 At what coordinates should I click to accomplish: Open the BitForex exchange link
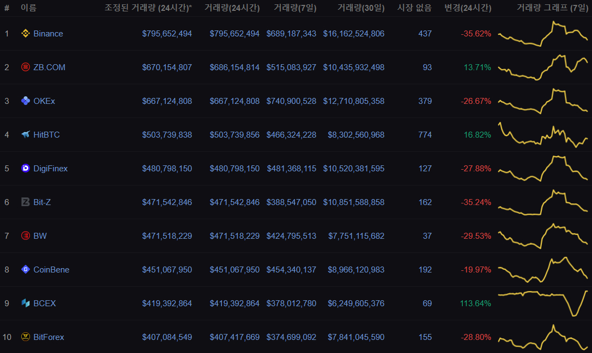click(49, 337)
